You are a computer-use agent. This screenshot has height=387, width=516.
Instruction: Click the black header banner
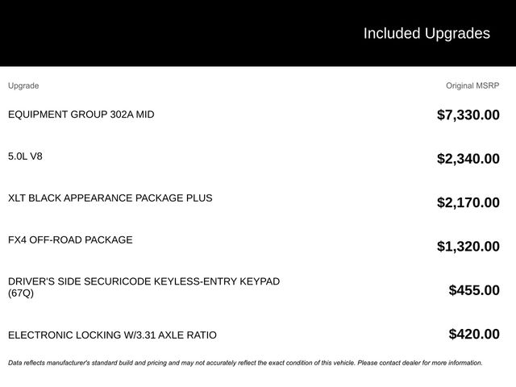[161, 33]
